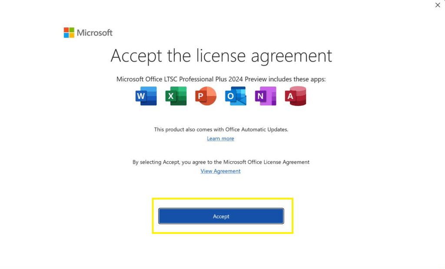Open the Learn more link
Screen dimensions: 445x269
point(220,138)
